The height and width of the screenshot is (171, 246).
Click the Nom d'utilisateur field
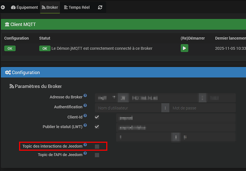(x=128, y=108)
